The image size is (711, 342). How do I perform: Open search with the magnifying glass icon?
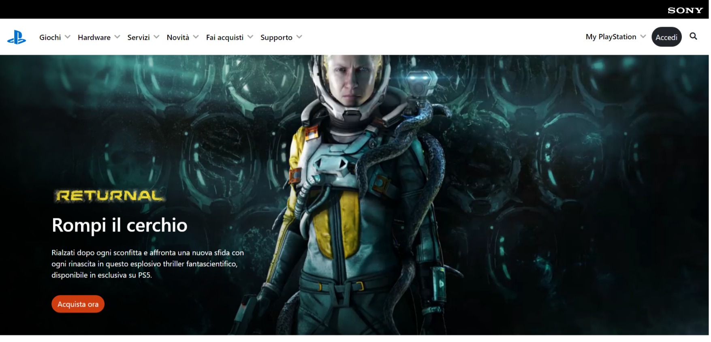click(693, 36)
